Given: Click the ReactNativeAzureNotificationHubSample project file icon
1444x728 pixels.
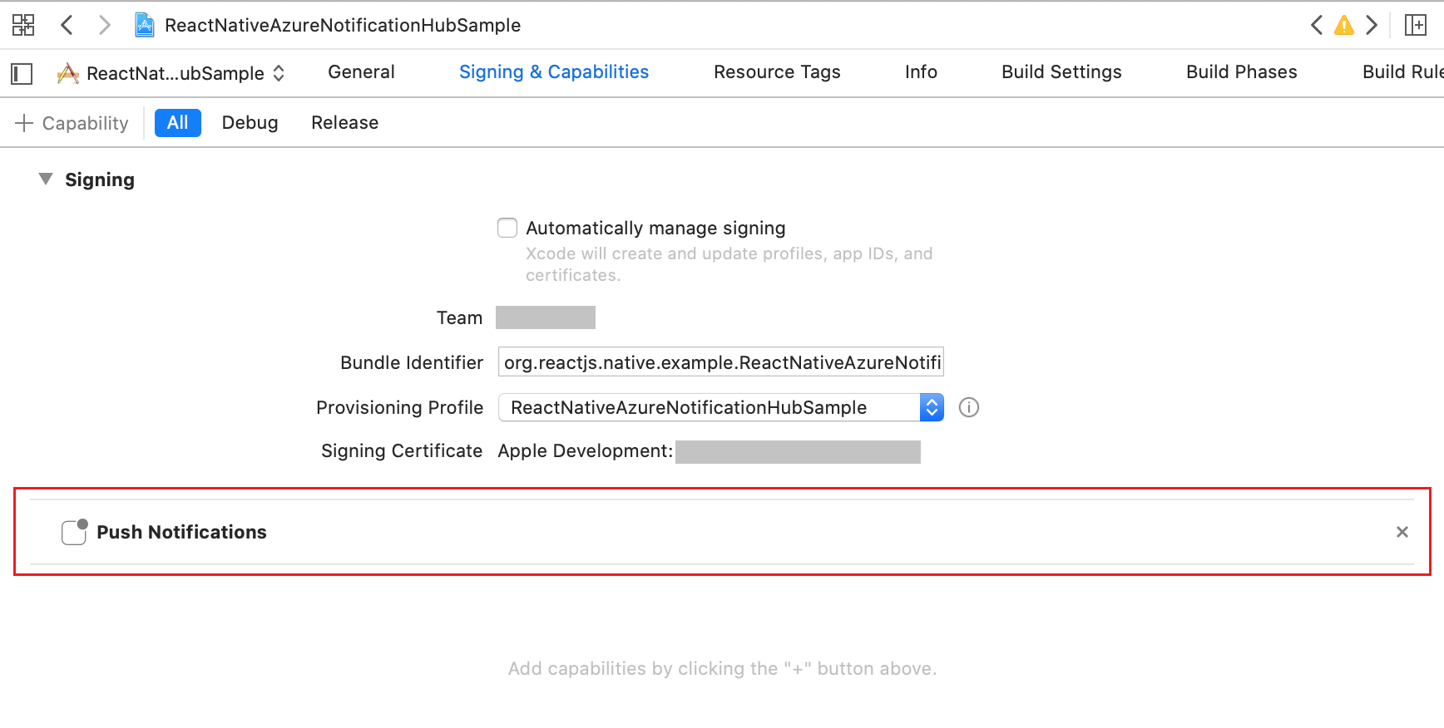Looking at the screenshot, I should [145, 25].
